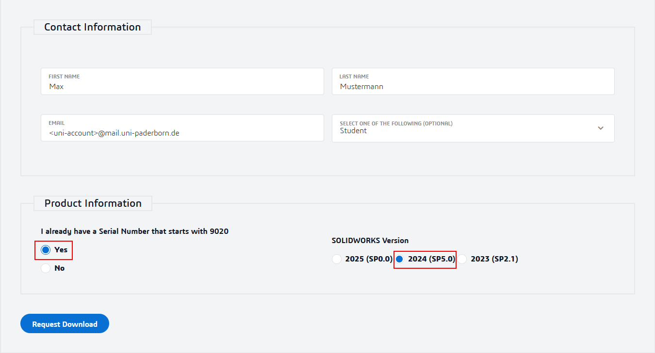
Task: Click the "LAST NAME" field label
Action: tap(354, 77)
